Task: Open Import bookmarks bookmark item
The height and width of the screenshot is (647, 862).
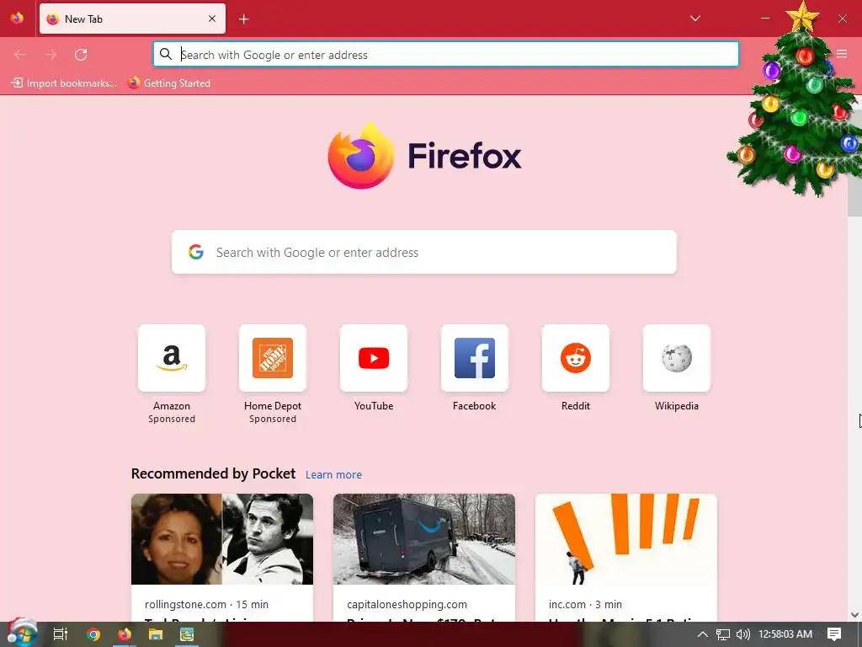Action: pyautogui.click(x=64, y=83)
